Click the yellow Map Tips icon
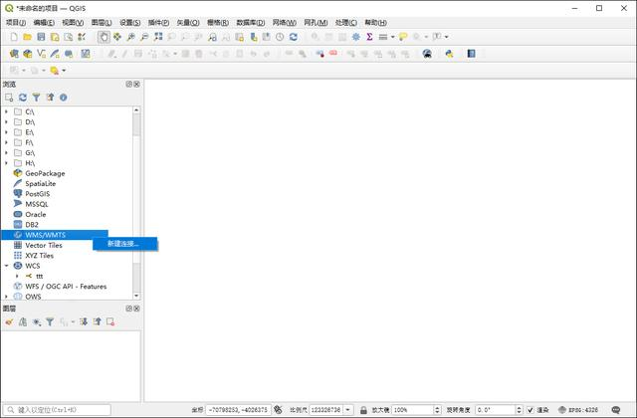 [x=403, y=37]
